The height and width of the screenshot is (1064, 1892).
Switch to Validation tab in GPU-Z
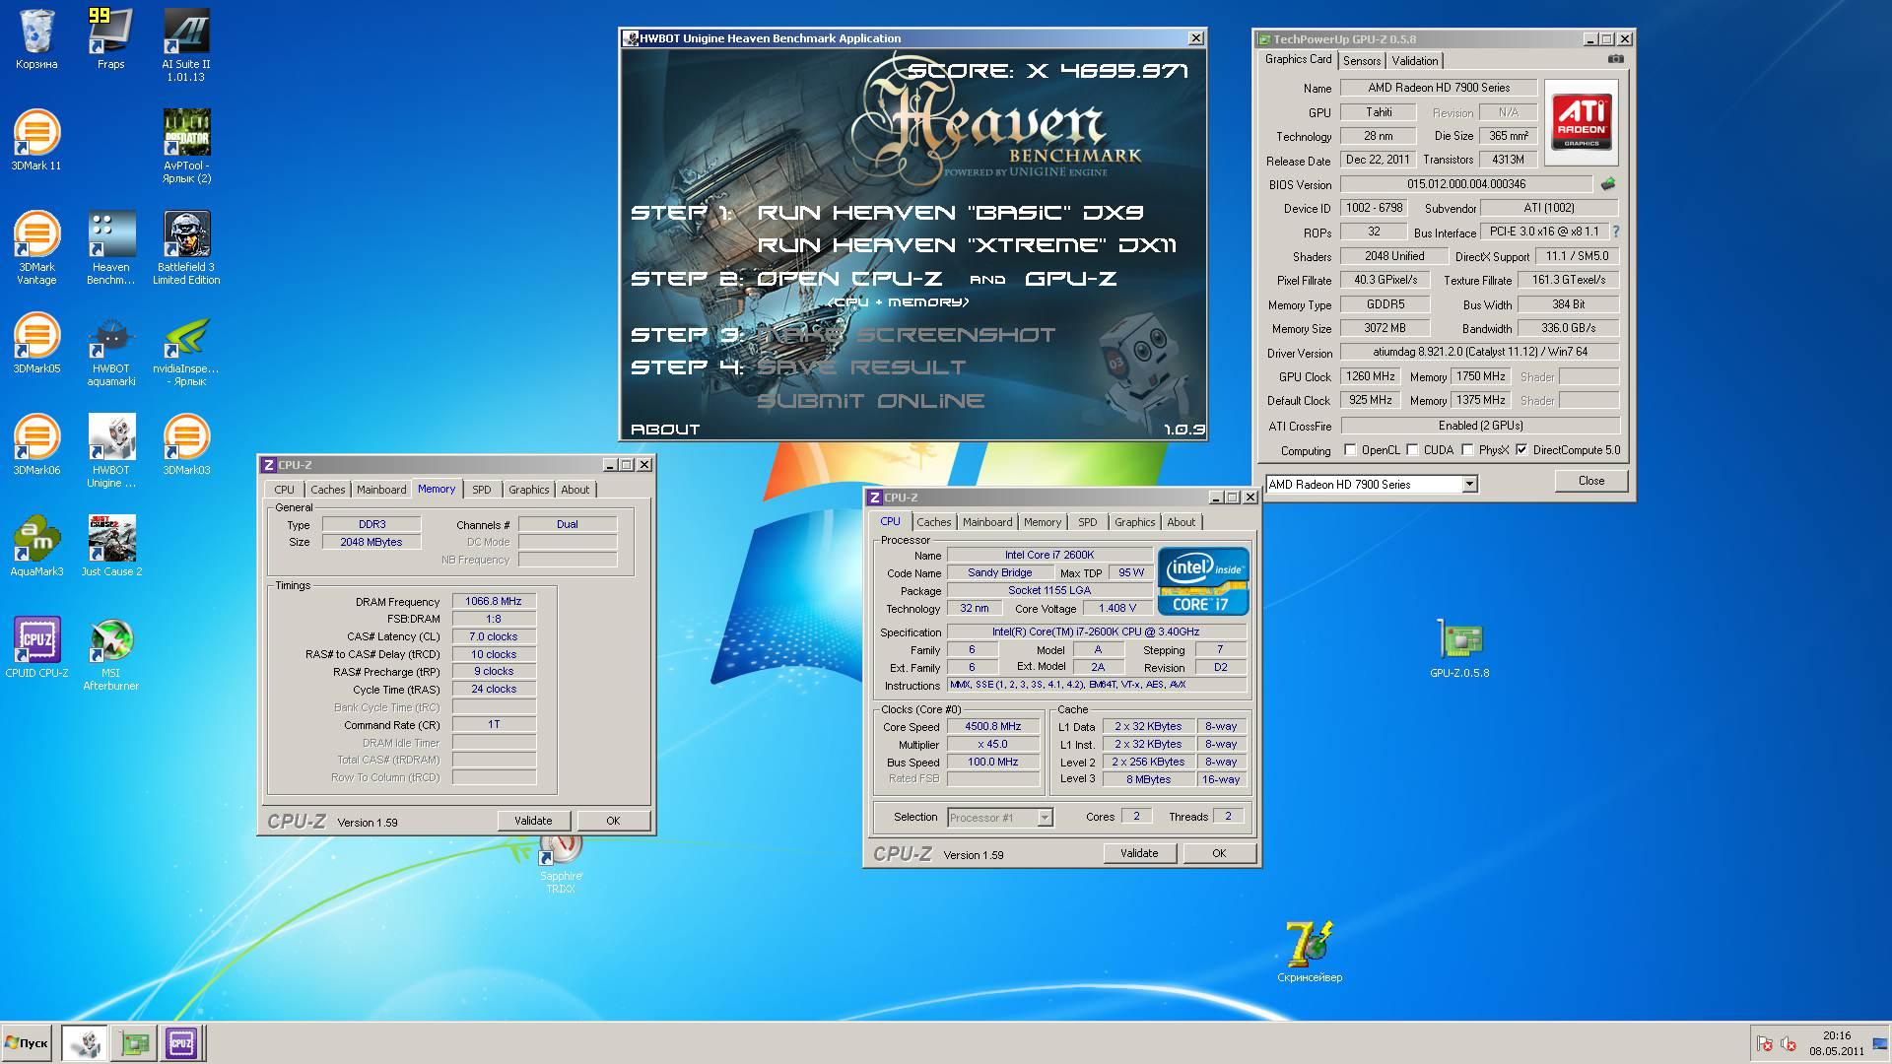1414,61
